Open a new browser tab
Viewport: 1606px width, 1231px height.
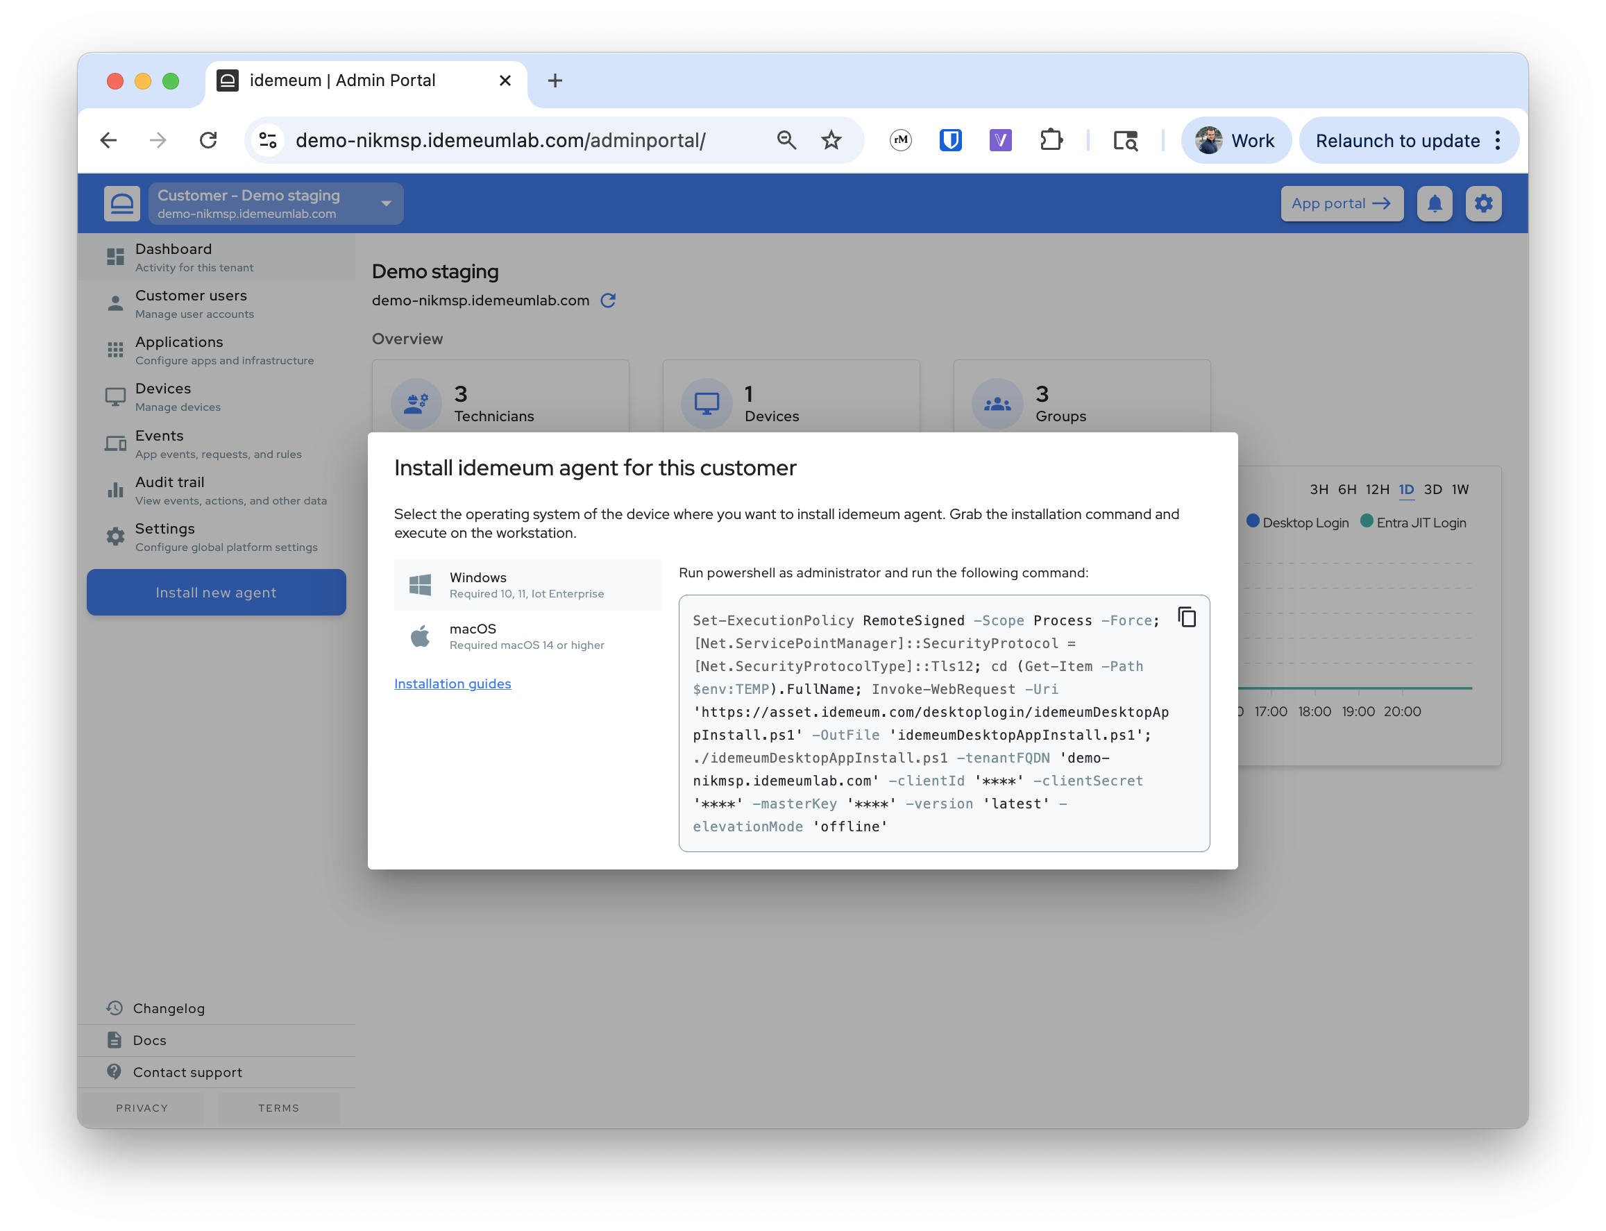[x=555, y=80]
